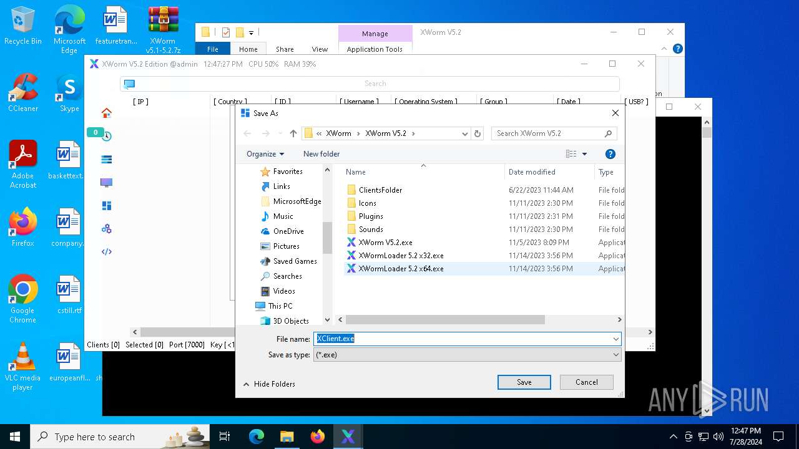Go up one folder level in Save As
Screen dimensions: 799x449
(x=293, y=133)
